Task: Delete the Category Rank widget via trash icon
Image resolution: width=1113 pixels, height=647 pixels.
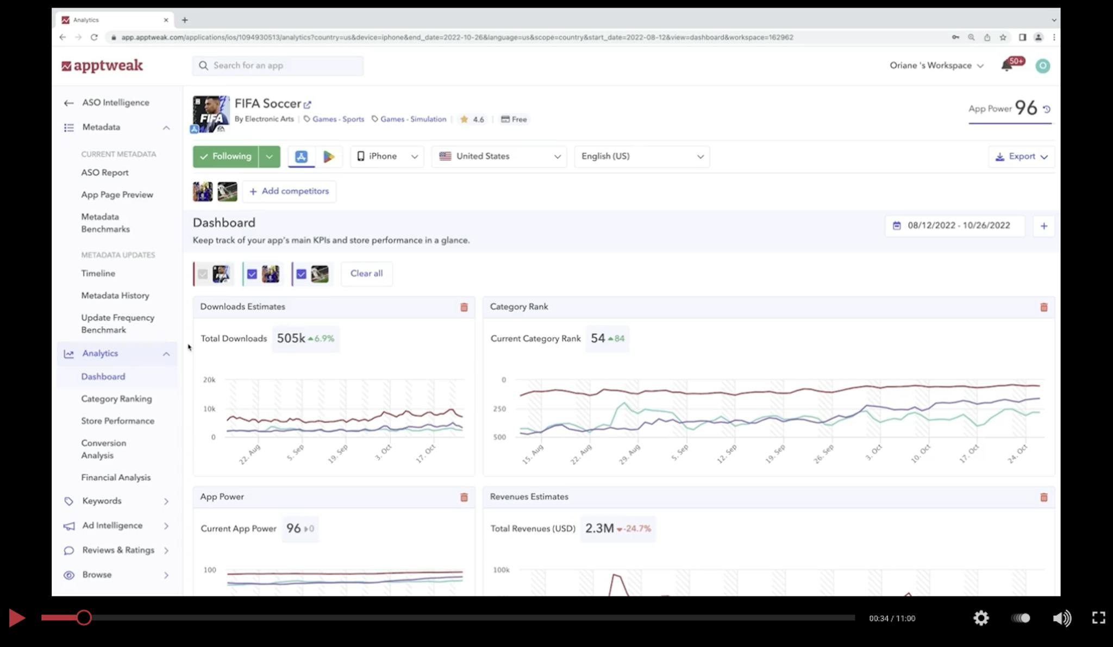Action: coord(1044,307)
